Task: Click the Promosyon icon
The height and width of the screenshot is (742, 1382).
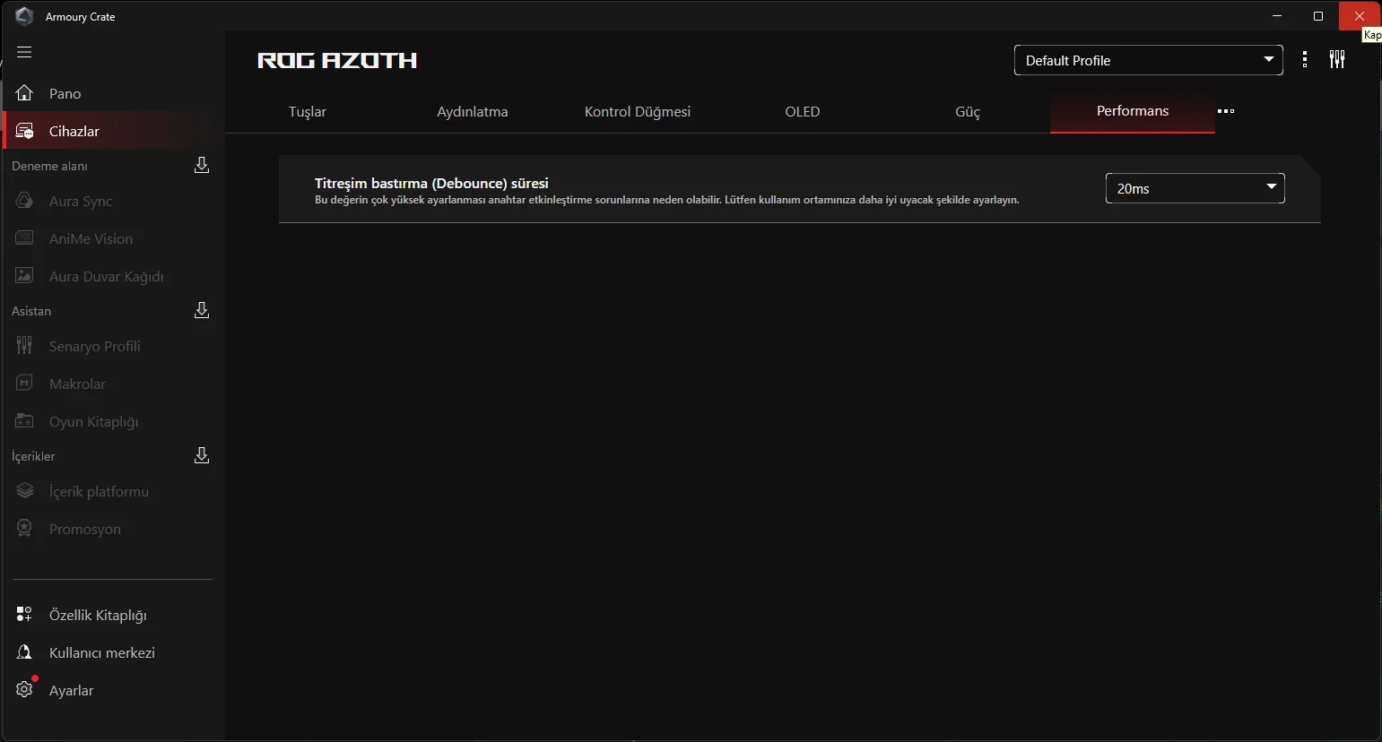Action: [24, 529]
